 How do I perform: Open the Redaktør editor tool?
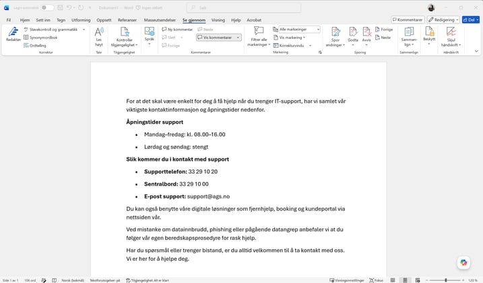pyautogui.click(x=13, y=34)
